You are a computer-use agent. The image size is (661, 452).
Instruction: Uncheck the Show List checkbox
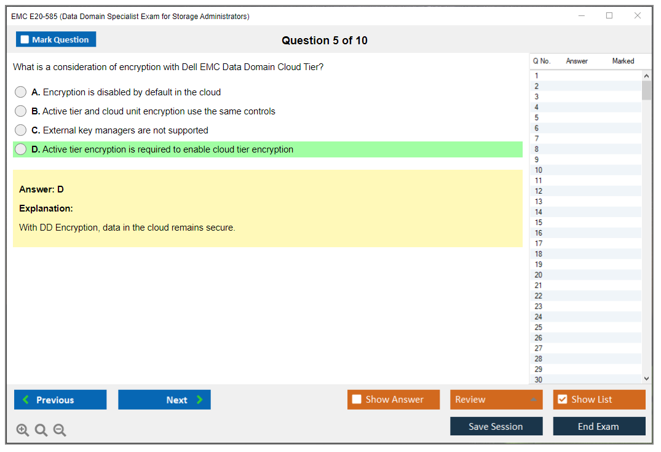click(x=562, y=400)
